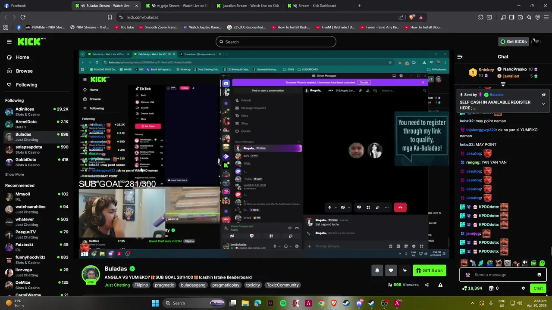Click the Get KICKs button
This screenshot has width=552, height=310.
click(513, 41)
